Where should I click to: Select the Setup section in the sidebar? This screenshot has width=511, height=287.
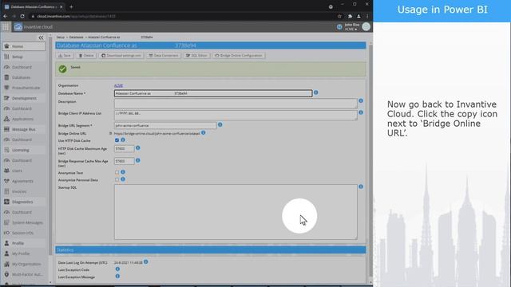[24, 57]
